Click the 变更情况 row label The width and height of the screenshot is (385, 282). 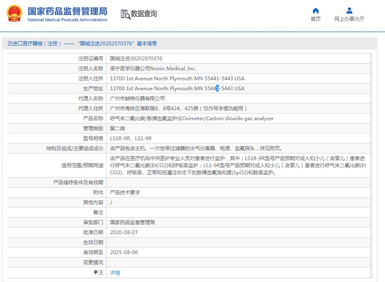pos(93,262)
